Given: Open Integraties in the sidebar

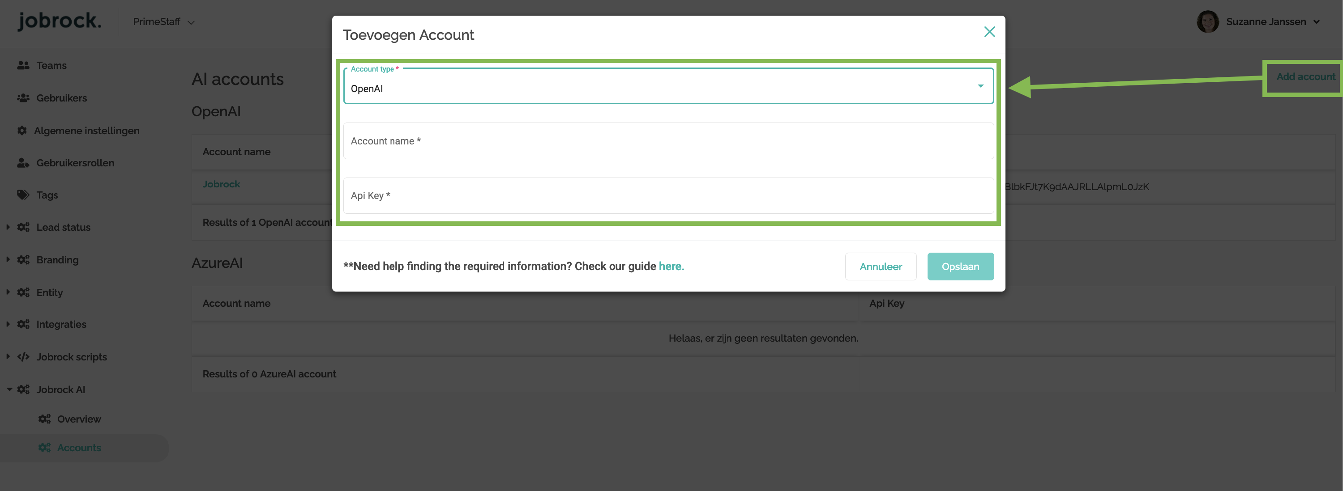Looking at the screenshot, I should pos(61,324).
